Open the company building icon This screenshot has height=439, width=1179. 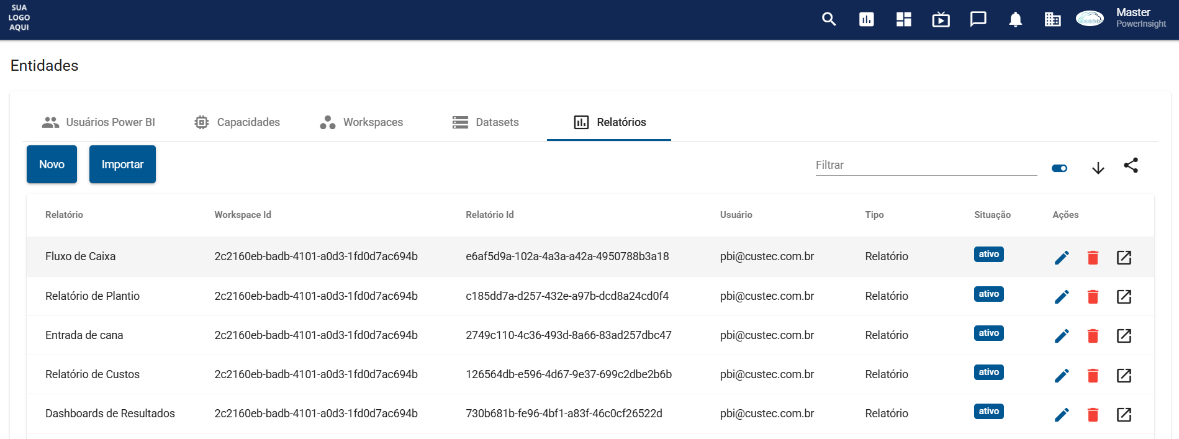pyautogui.click(x=1052, y=19)
